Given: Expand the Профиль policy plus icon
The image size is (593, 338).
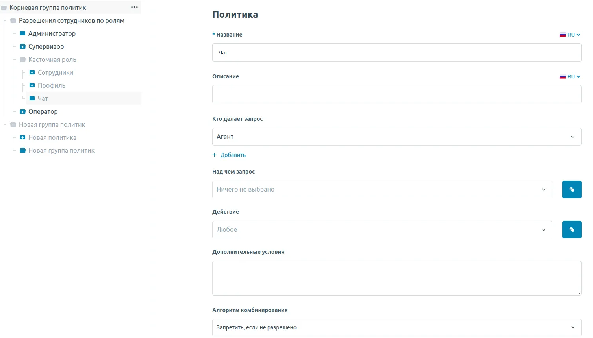Looking at the screenshot, I should click(32, 85).
